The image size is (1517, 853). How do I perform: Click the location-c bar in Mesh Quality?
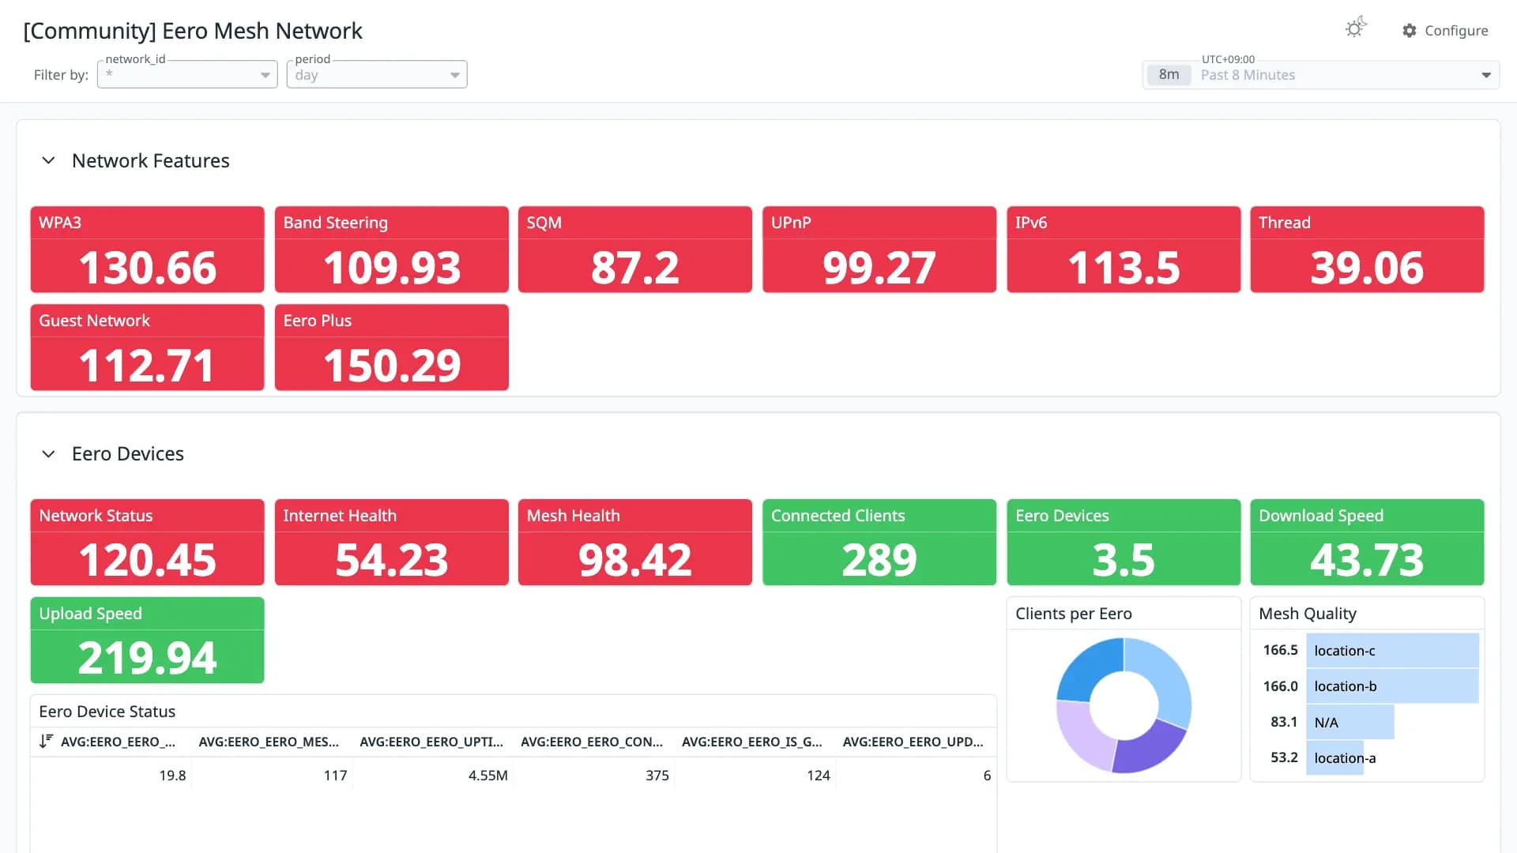[1392, 650]
